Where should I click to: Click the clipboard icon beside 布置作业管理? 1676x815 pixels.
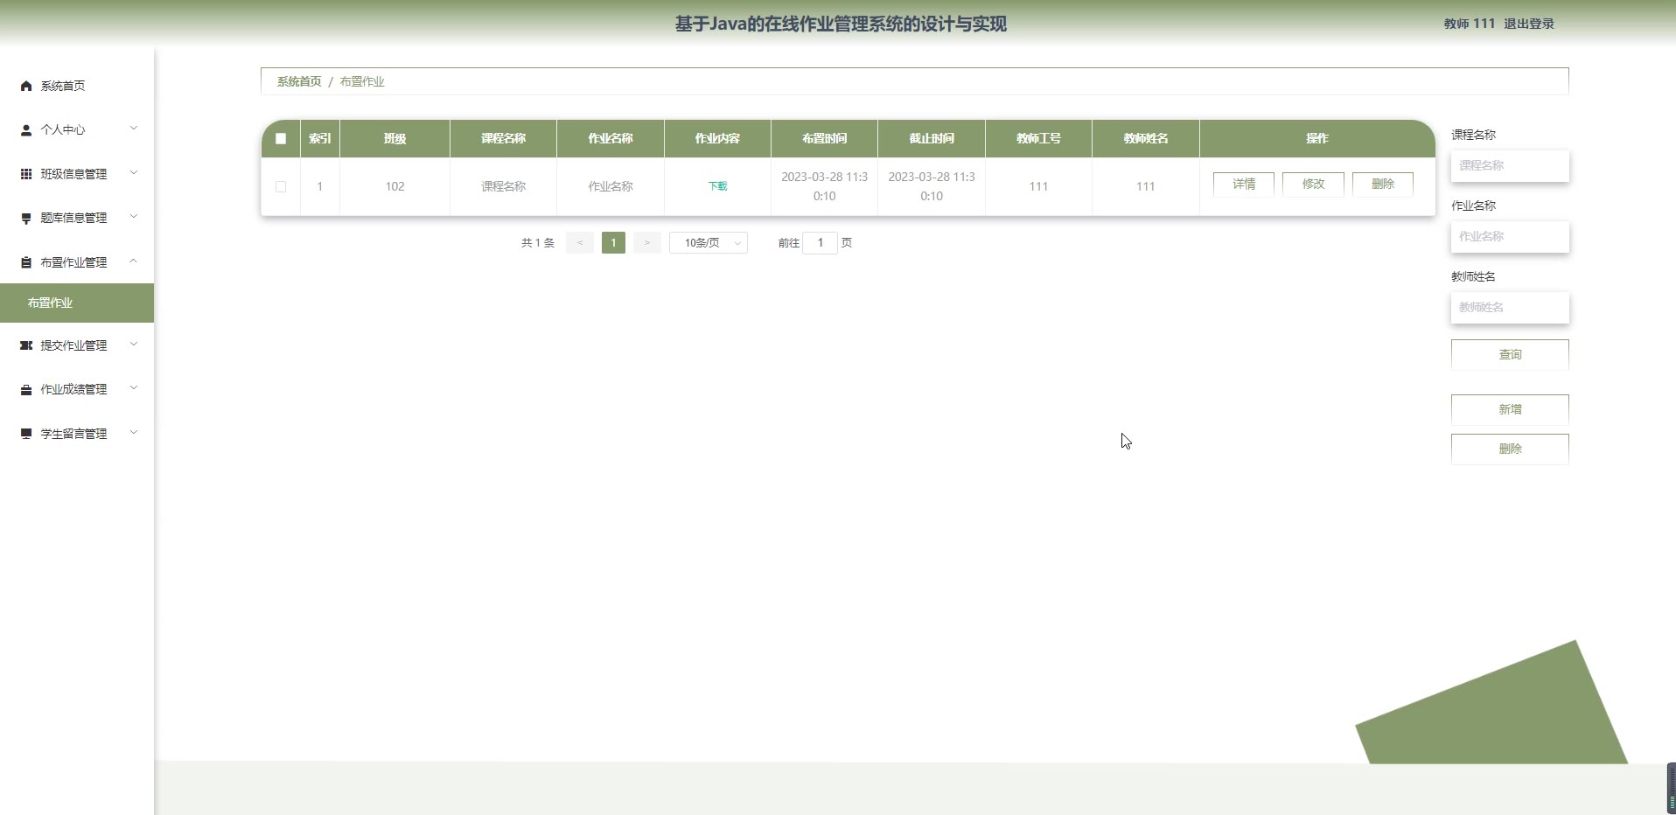[26, 262]
